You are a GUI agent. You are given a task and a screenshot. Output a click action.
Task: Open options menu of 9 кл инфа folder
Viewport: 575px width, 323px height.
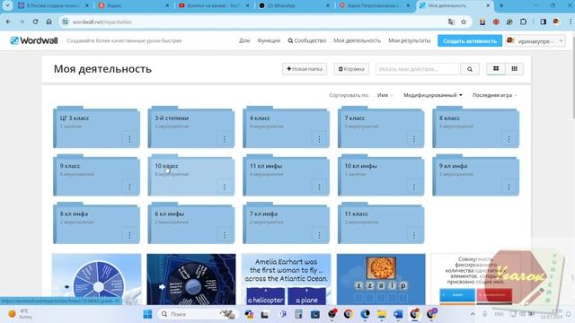[x=509, y=187]
